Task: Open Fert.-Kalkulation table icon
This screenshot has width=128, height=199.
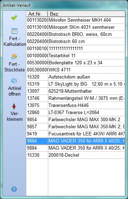Action: tap(15, 31)
